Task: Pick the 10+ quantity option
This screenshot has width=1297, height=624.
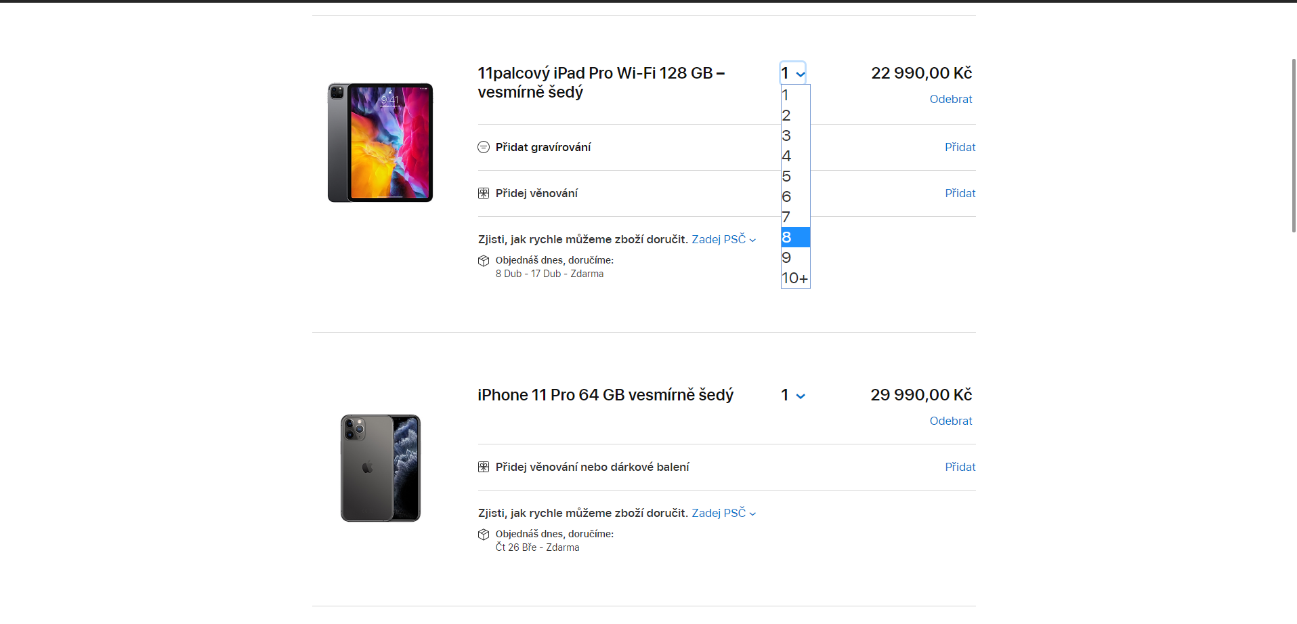Action: [x=795, y=278]
